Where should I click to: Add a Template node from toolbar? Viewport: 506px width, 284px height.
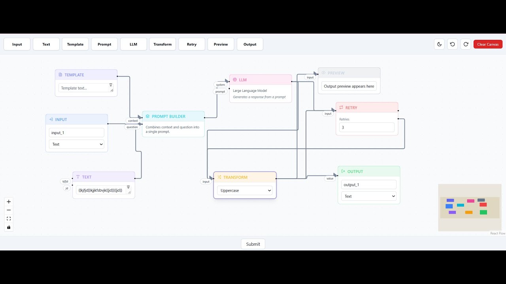75,44
